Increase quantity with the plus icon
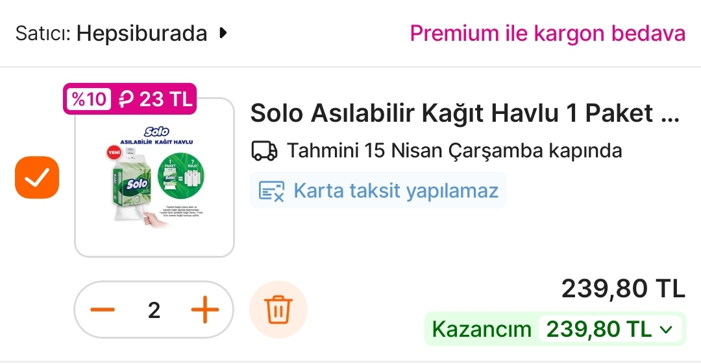The width and height of the screenshot is (701, 364). 205,310
